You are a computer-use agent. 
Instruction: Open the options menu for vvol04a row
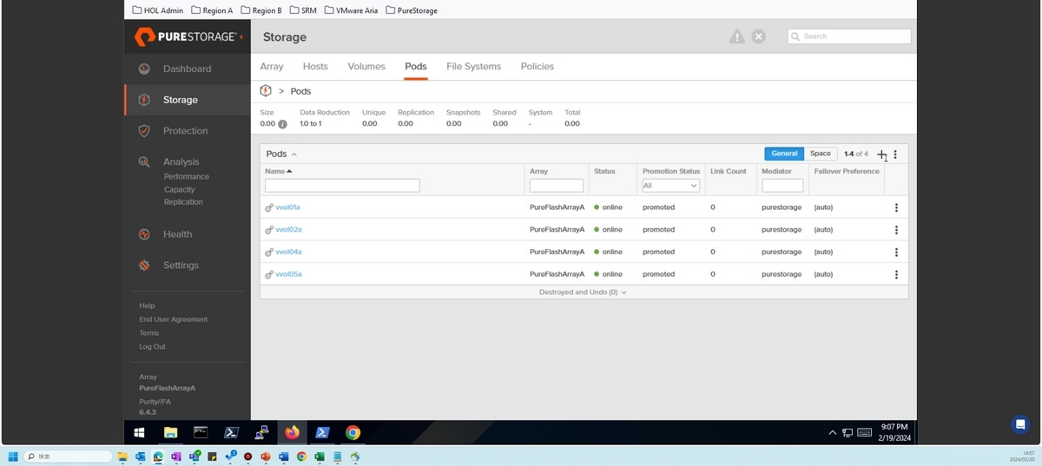pos(896,253)
